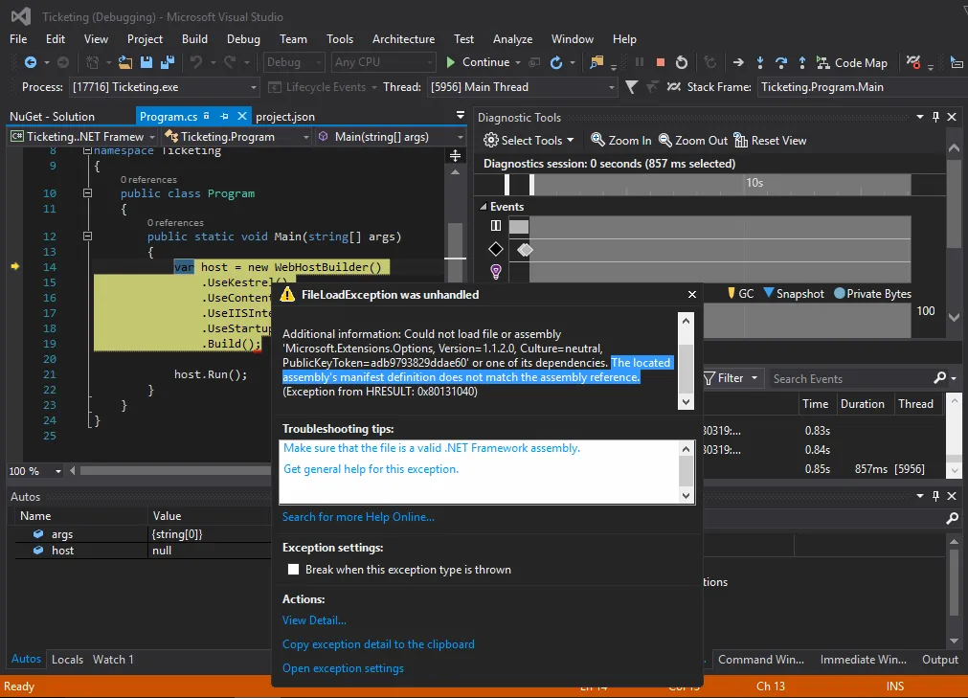Switch to the project.json tab
The height and width of the screenshot is (698, 968).
(x=285, y=117)
